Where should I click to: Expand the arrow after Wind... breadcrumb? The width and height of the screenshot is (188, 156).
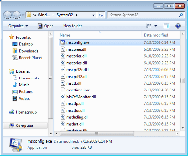click(x=53, y=15)
